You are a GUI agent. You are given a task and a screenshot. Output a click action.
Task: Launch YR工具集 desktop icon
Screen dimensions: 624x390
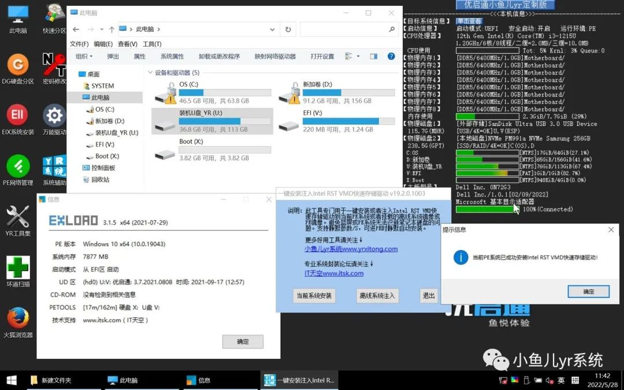tap(18, 221)
